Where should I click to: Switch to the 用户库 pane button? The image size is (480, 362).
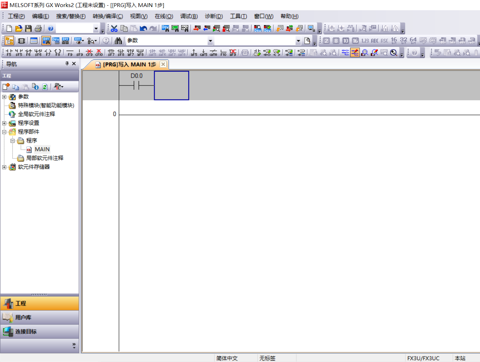point(39,317)
